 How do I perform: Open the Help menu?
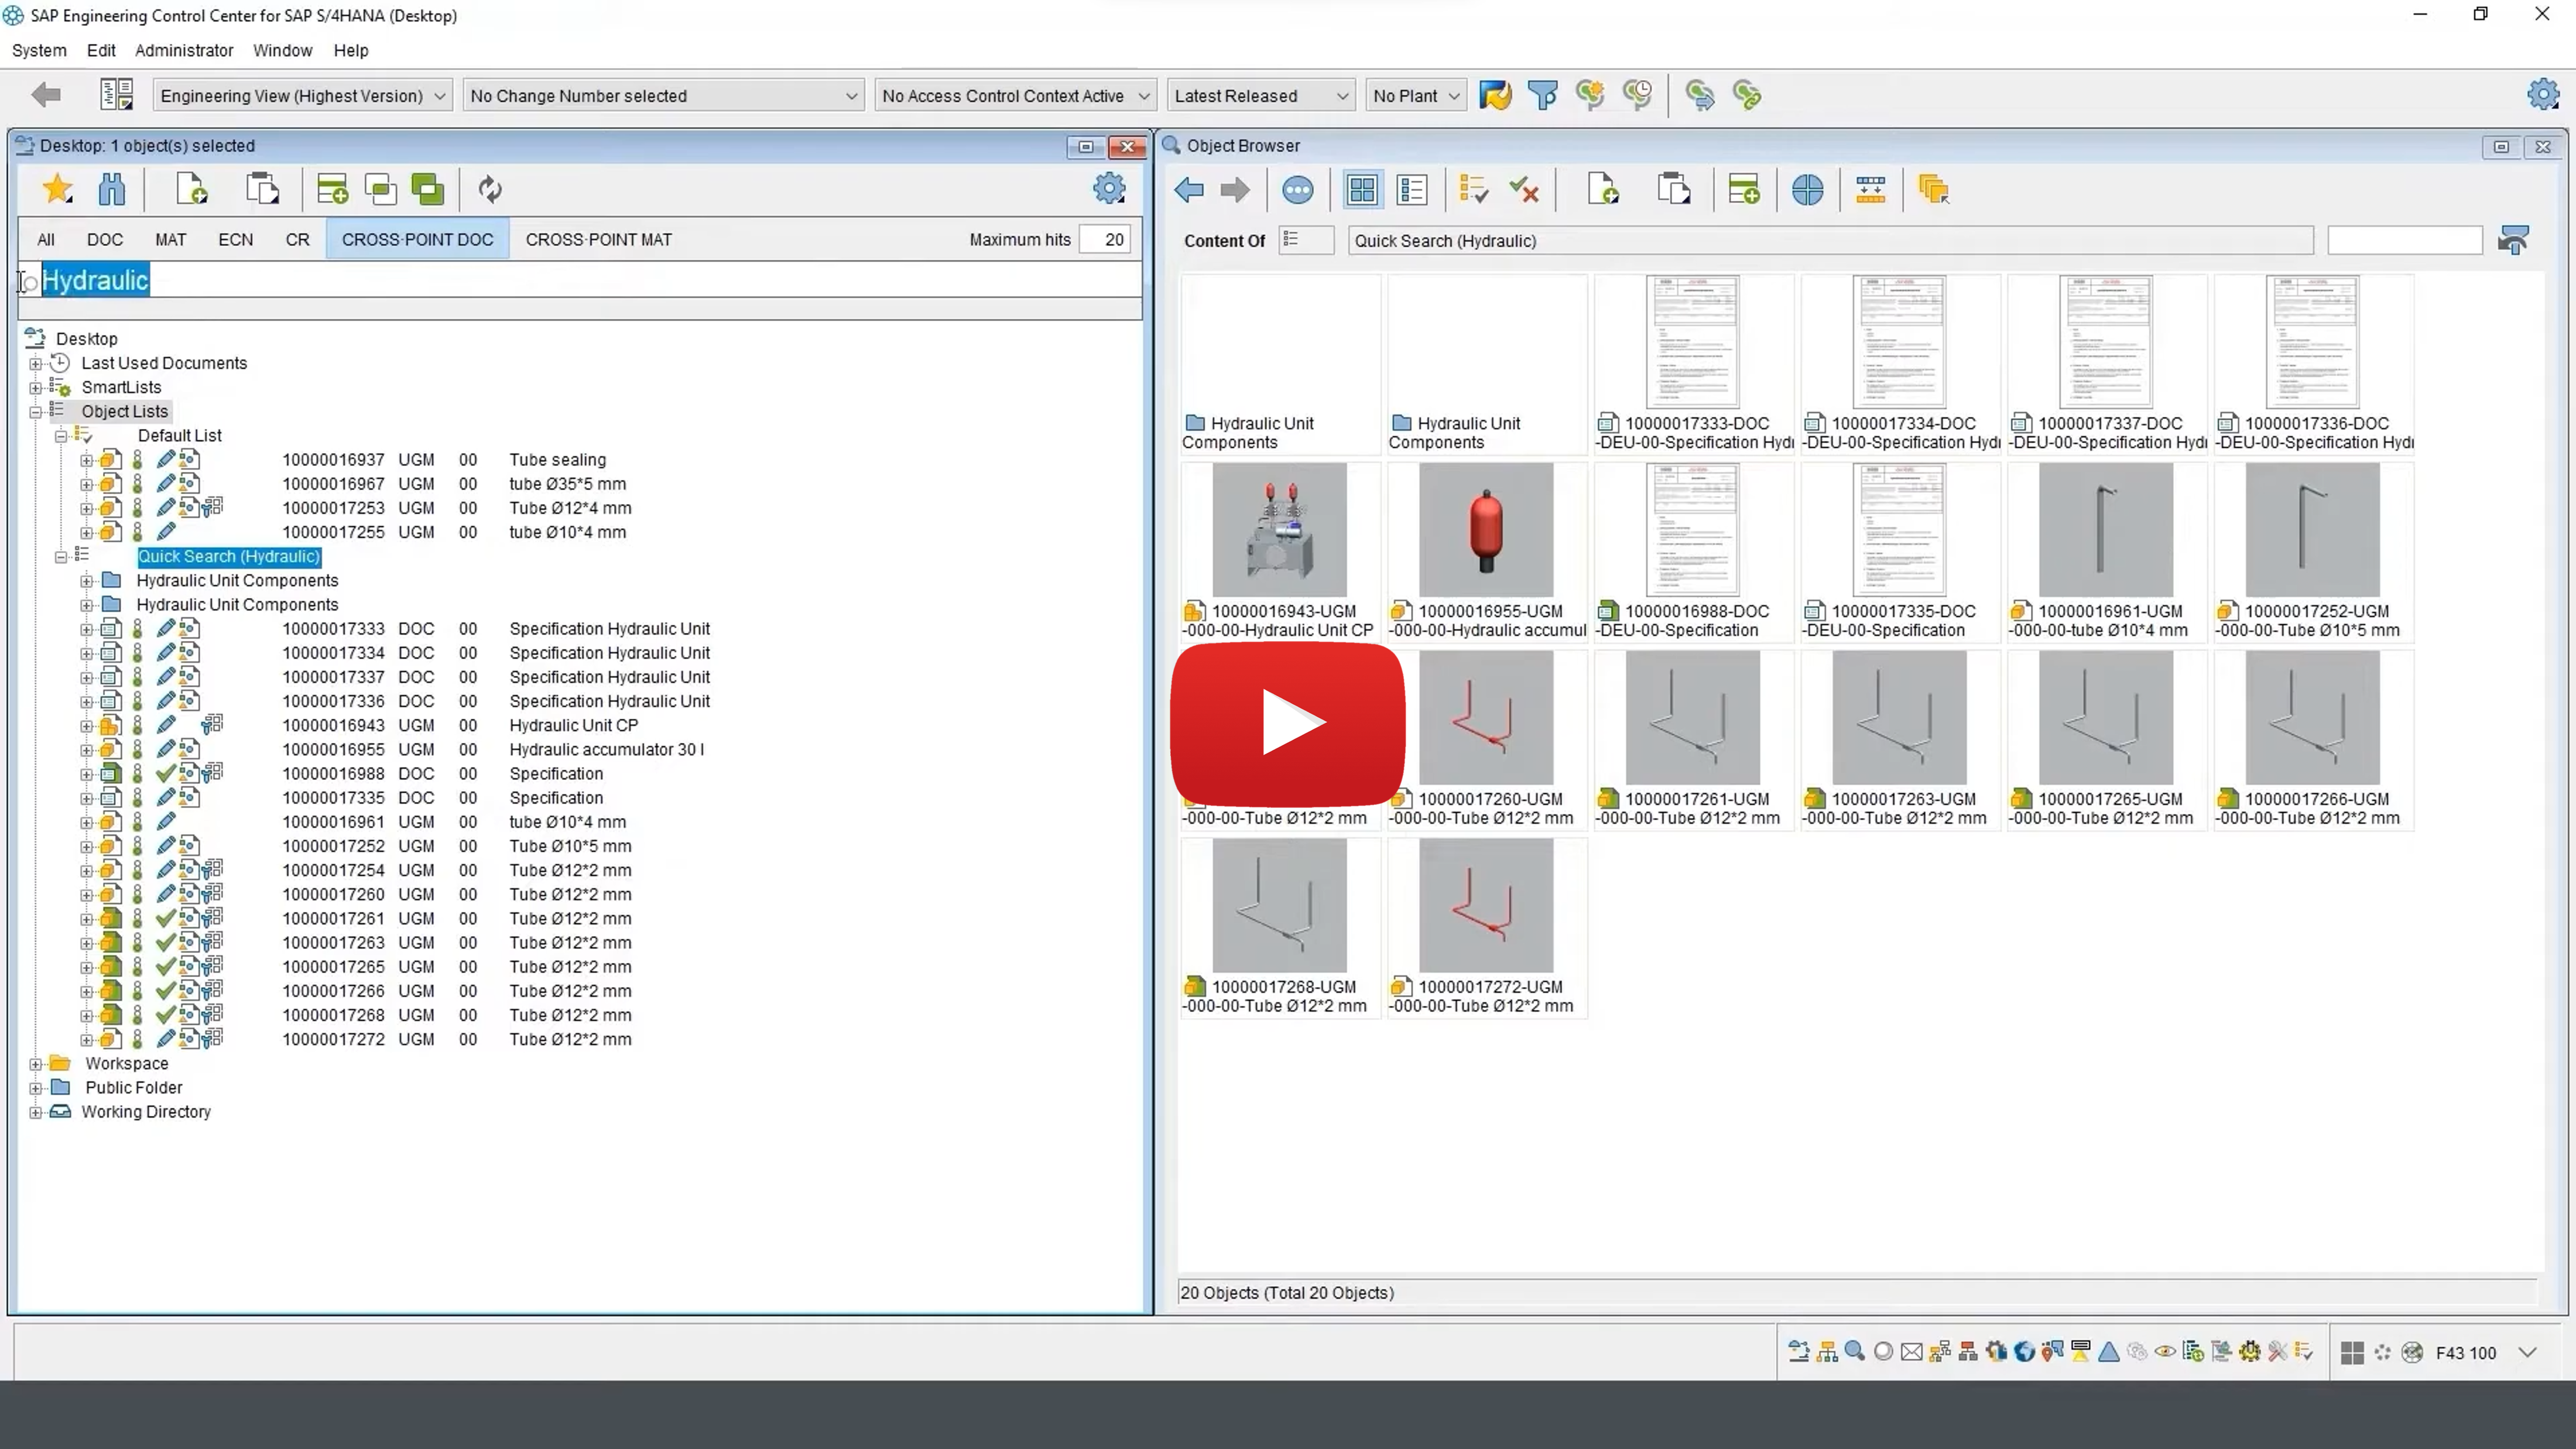(x=351, y=50)
